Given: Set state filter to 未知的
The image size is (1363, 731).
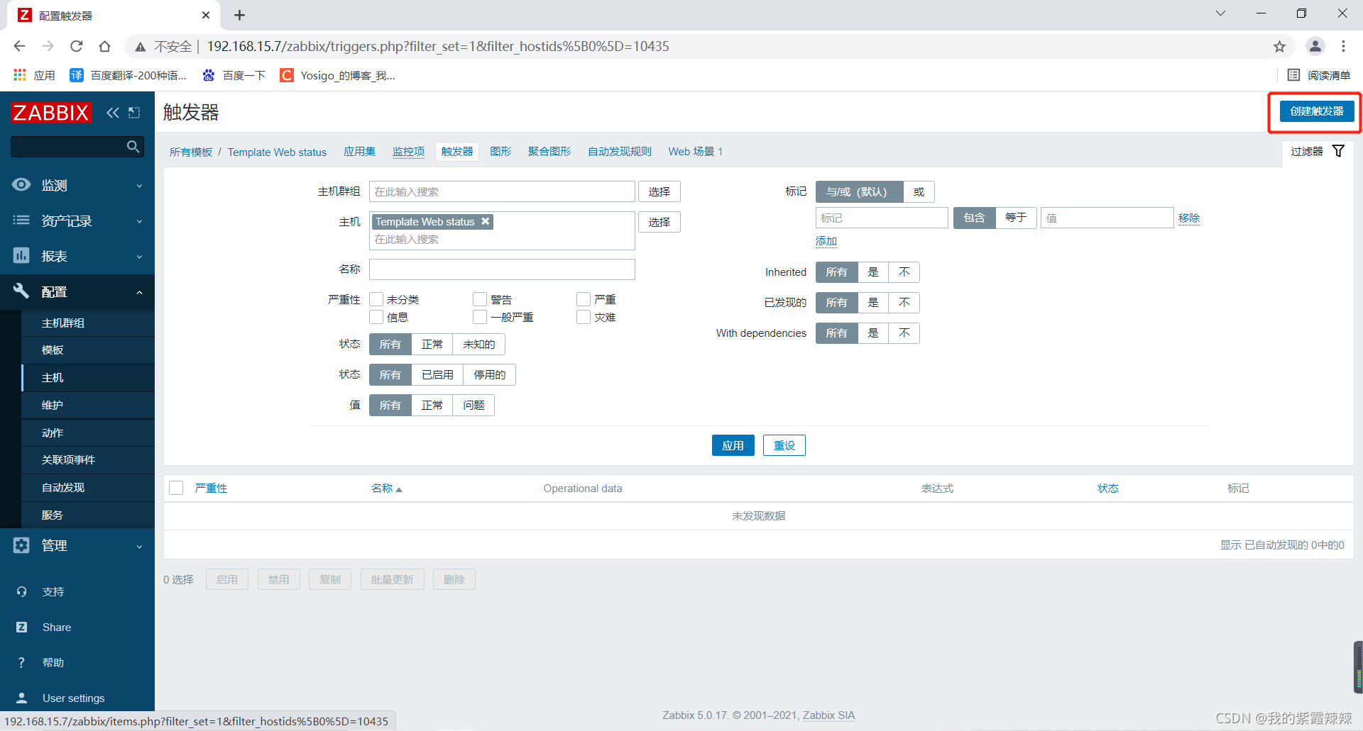Looking at the screenshot, I should (479, 345).
